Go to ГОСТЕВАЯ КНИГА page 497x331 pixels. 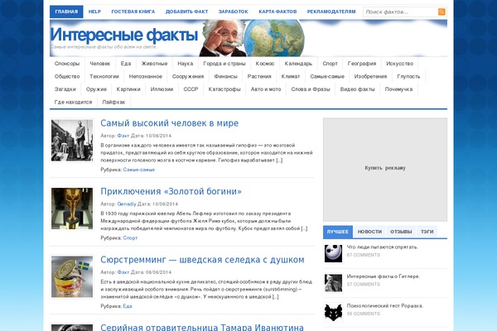tap(133, 12)
